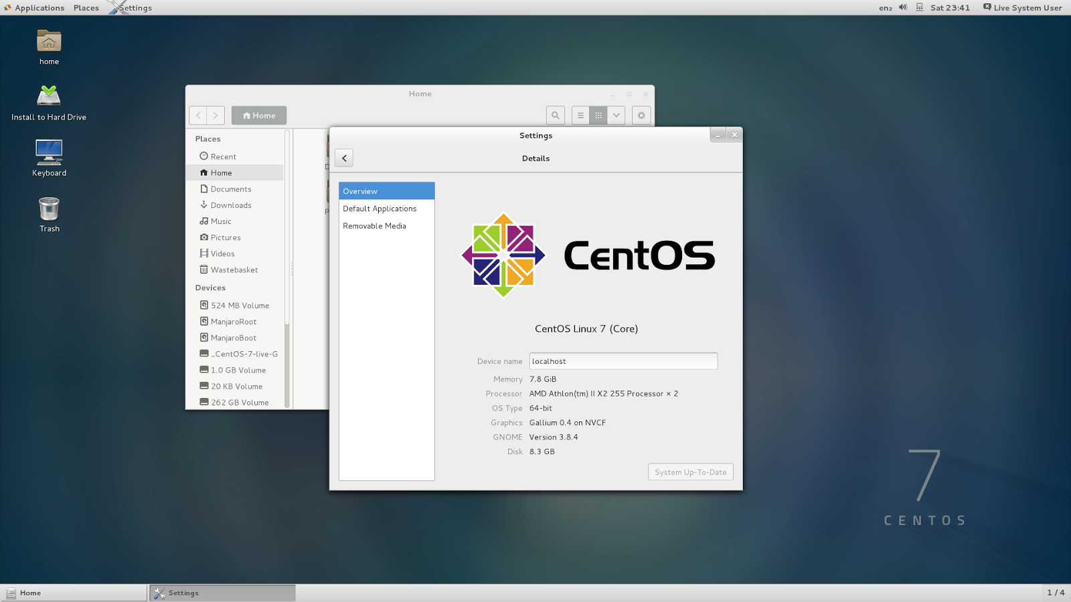This screenshot has height=602, width=1071.
Task: Open Wastebasket in Places sidebar
Action: point(234,270)
